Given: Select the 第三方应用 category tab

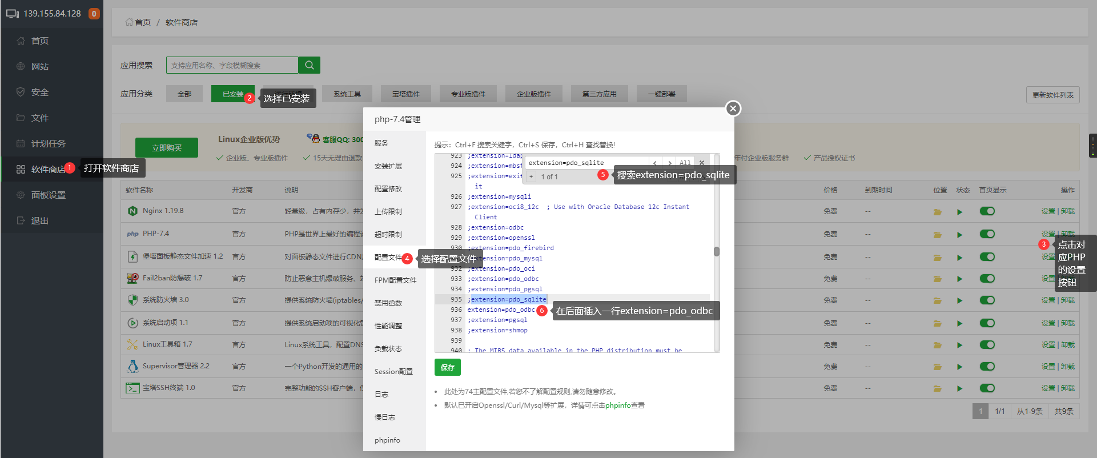Looking at the screenshot, I should point(600,94).
